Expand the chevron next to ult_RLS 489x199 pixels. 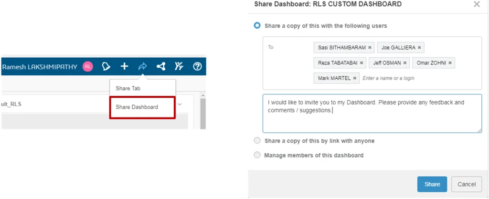[x=180, y=104]
